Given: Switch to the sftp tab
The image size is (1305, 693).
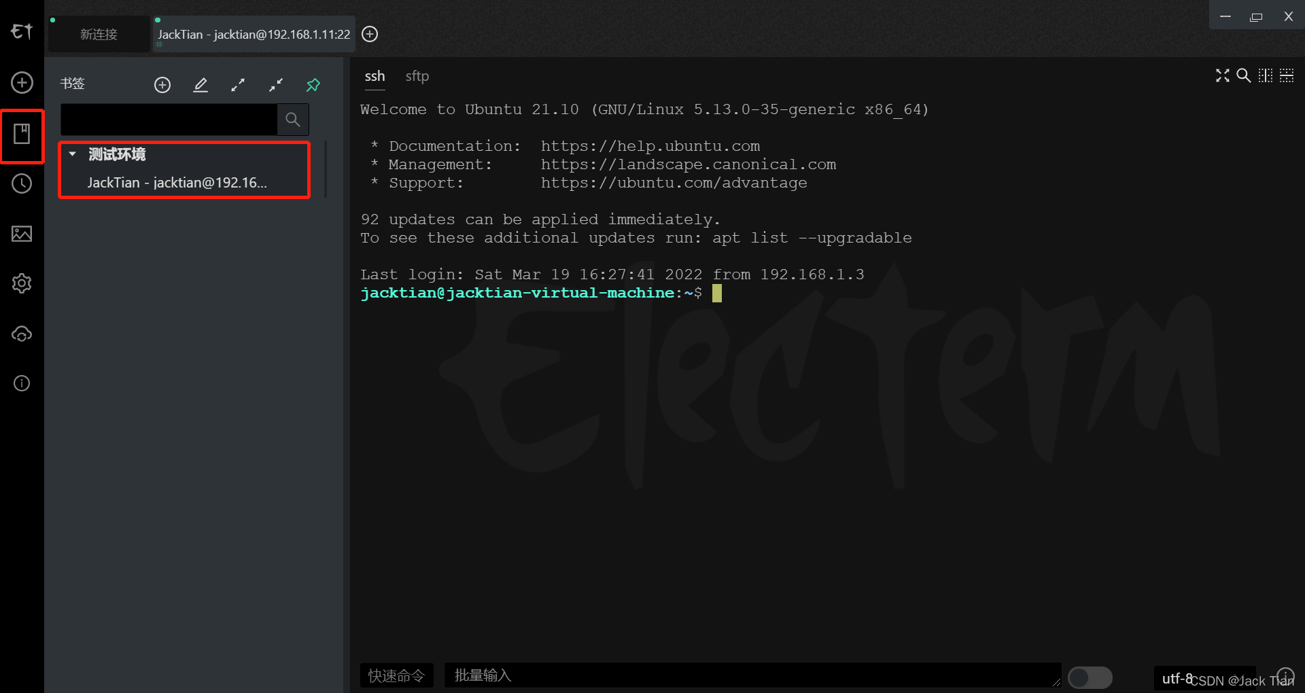Looking at the screenshot, I should click(417, 76).
